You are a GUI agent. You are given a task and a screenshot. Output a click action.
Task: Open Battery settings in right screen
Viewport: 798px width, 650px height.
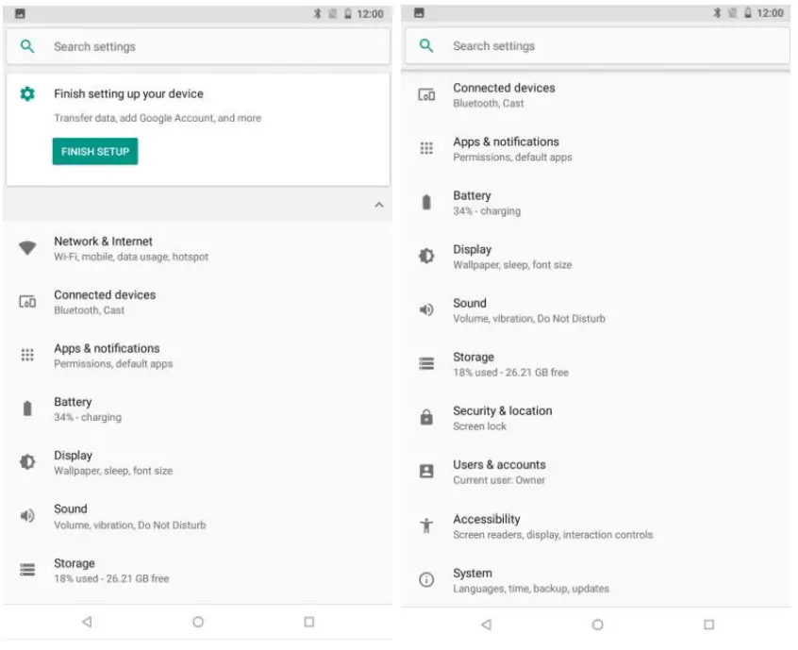pos(596,203)
